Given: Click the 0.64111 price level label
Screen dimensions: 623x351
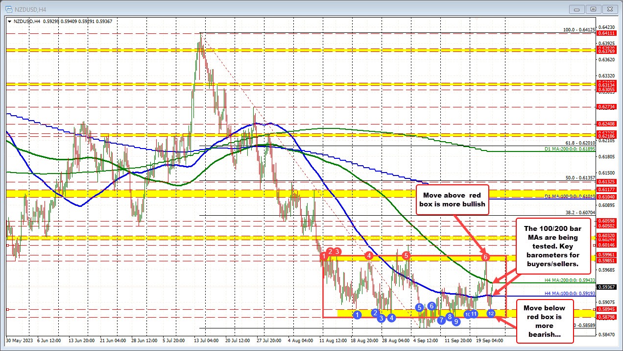Looking at the screenshot, I should click(x=606, y=33).
